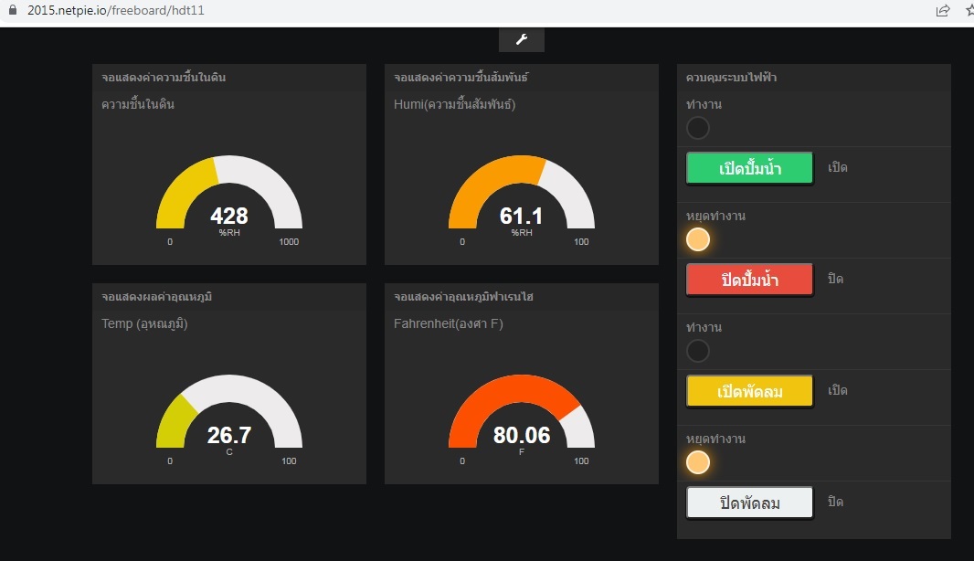Click the white ปิดพัดลม button

tap(749, 503)
